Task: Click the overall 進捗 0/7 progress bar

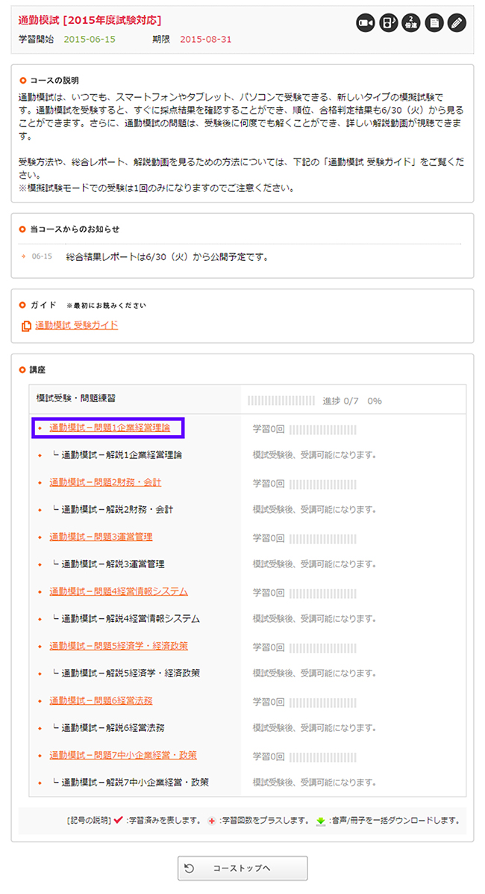Action: [281, 401]
